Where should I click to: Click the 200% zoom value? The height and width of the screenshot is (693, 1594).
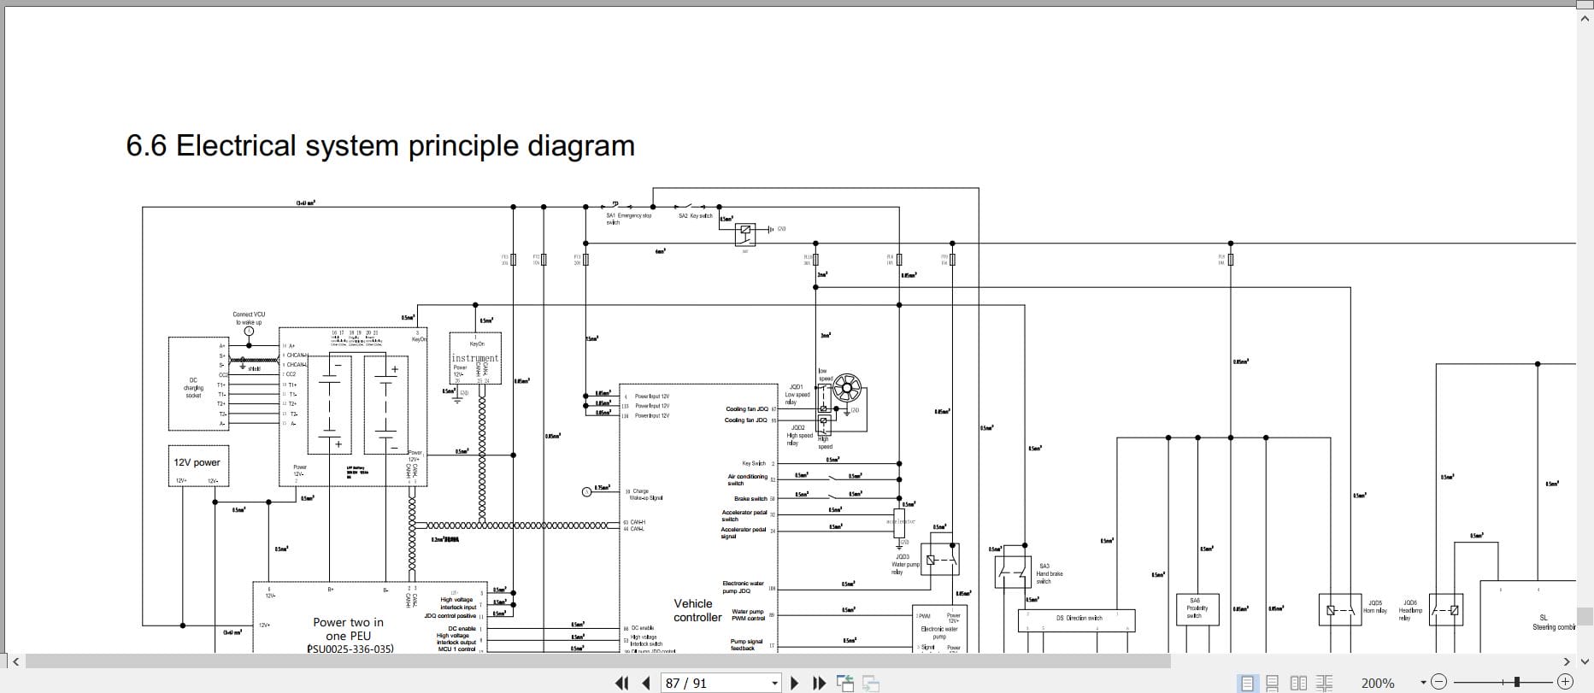pos(1378,683)
